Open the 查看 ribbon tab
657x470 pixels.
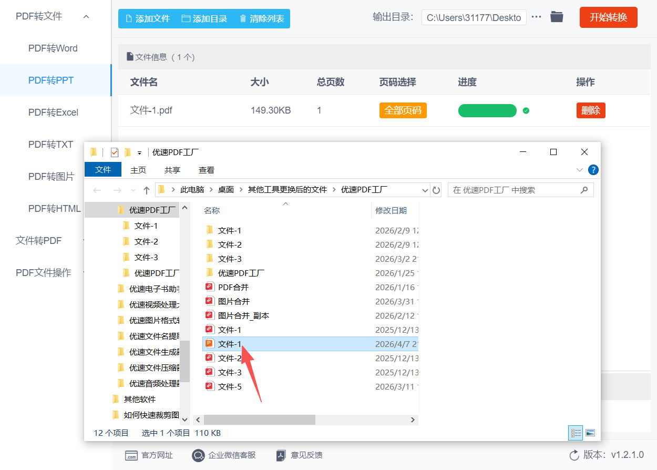206,170
